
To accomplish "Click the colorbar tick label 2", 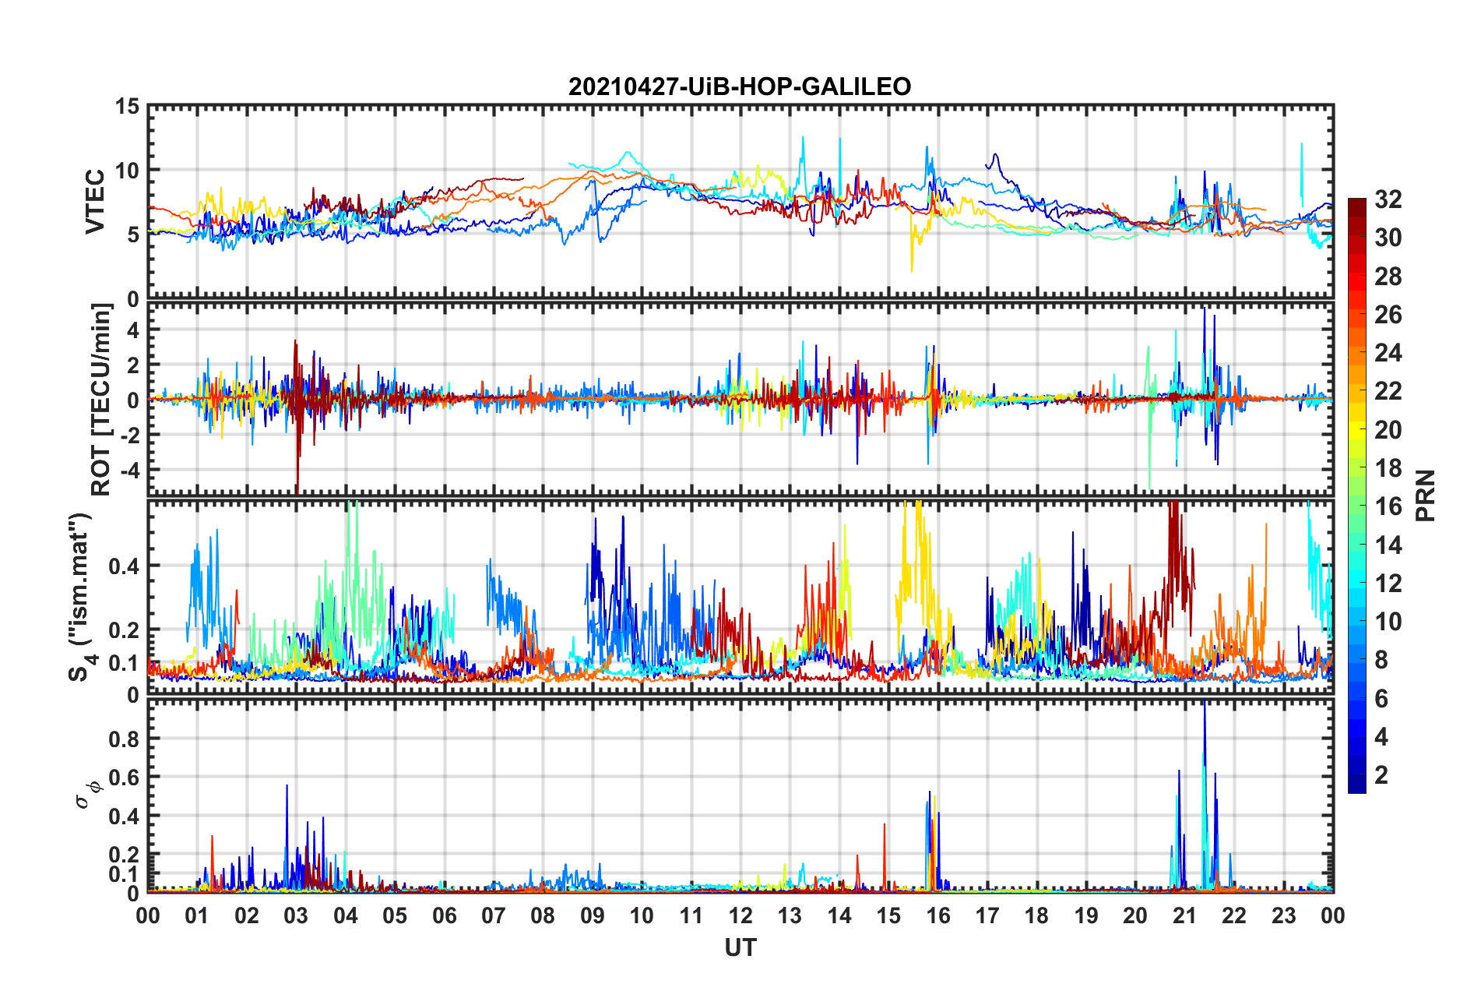I will click(1382, 775).
